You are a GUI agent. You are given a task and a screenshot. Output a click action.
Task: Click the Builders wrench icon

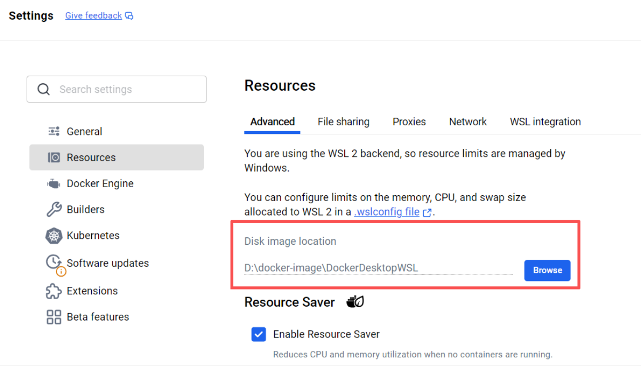pos(54,210)
